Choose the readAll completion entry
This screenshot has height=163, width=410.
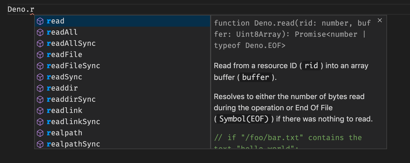[x=62, y=32]
